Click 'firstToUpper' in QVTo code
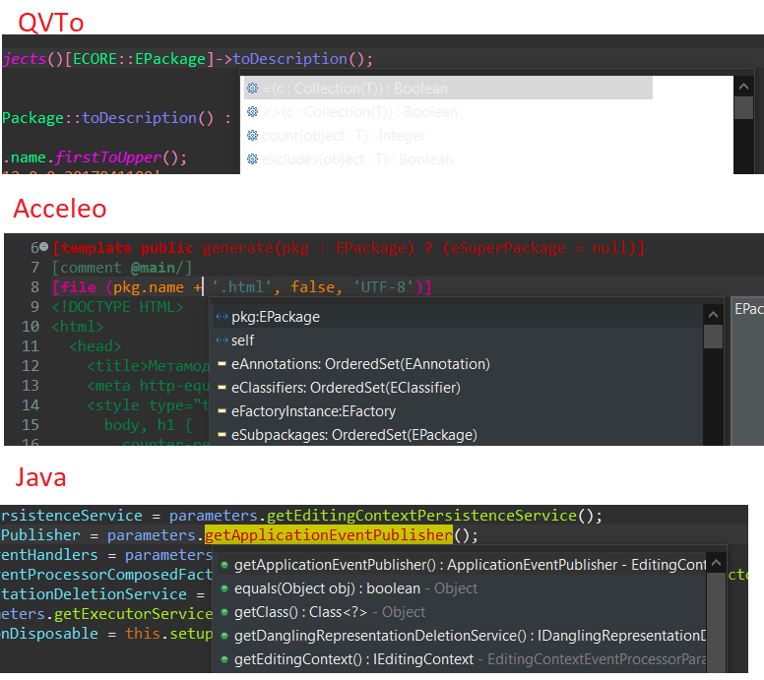This screenshot has height=680, width=764. coord(108,157)
